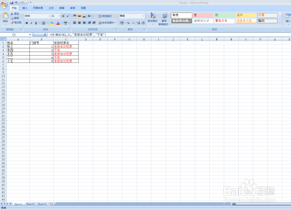Image resolution: width=291 pixels, height=210 pixels.
Task: Open merge and center dropdown arrow
Action: coord(116,23)
